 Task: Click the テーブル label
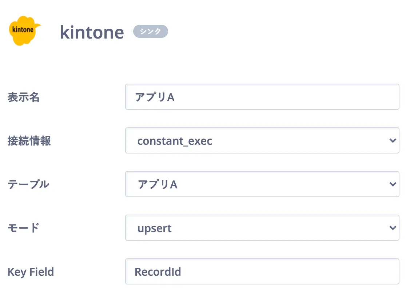pyautogui.click(x=28, y=184)
